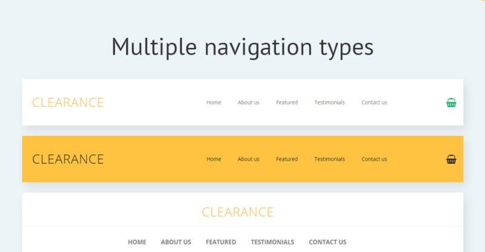Go to uppercase TESTIMONIALS item

pos(272,242)
